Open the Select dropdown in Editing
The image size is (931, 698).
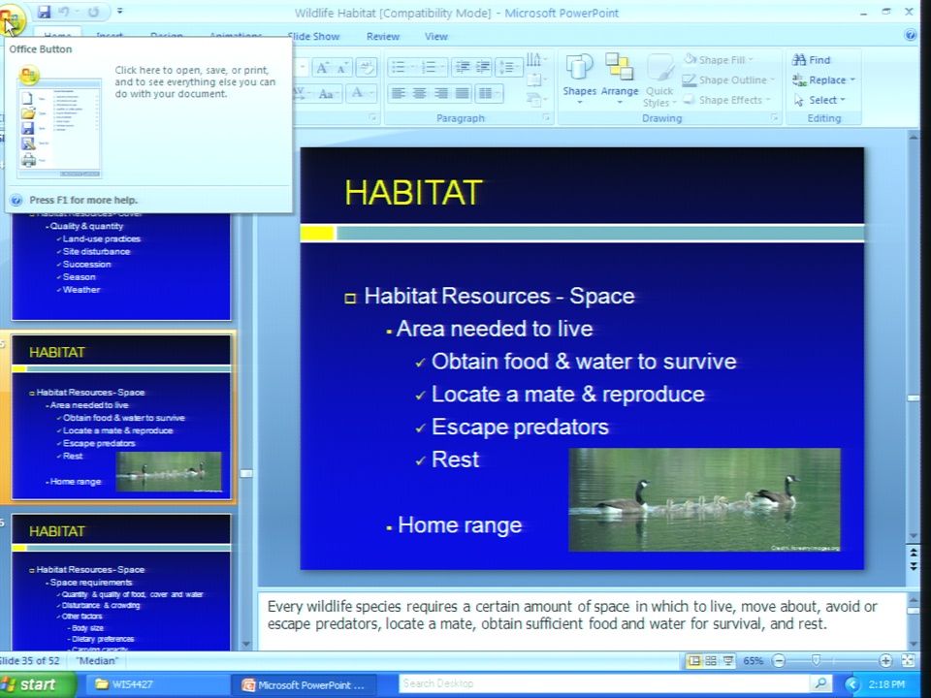[x=820, y=100]
